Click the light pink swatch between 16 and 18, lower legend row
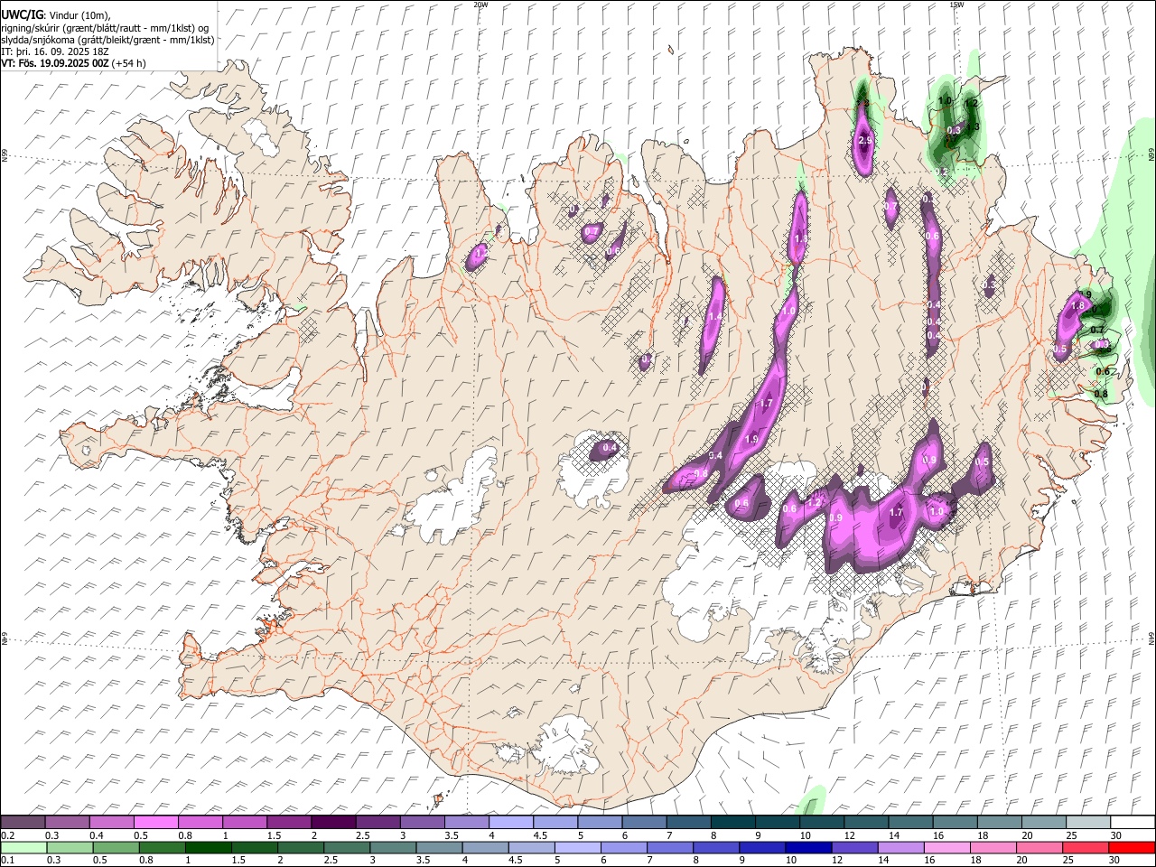 (x=946, y=848)
